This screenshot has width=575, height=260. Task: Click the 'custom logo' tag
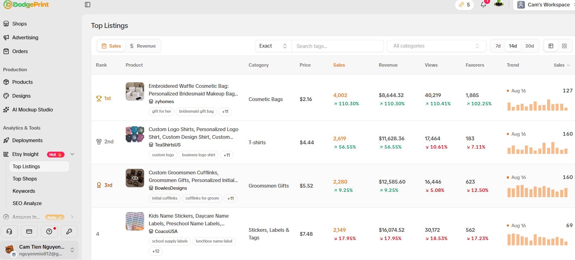163,155
